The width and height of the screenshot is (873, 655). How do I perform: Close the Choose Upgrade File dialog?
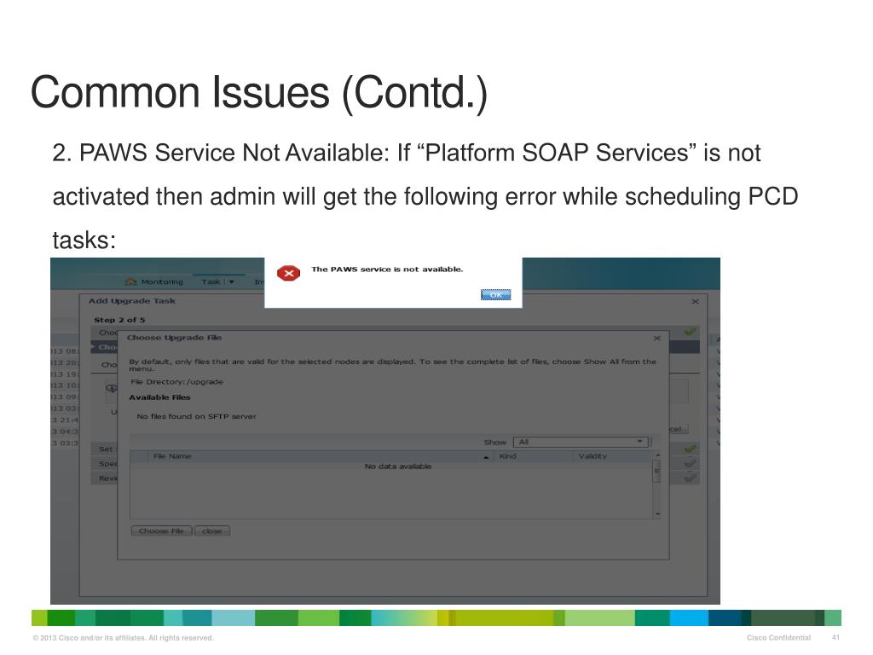(x=657, y=338)
